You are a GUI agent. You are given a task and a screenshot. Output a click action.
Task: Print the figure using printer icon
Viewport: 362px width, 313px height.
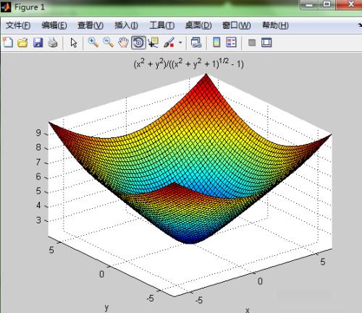coord(53,43)
